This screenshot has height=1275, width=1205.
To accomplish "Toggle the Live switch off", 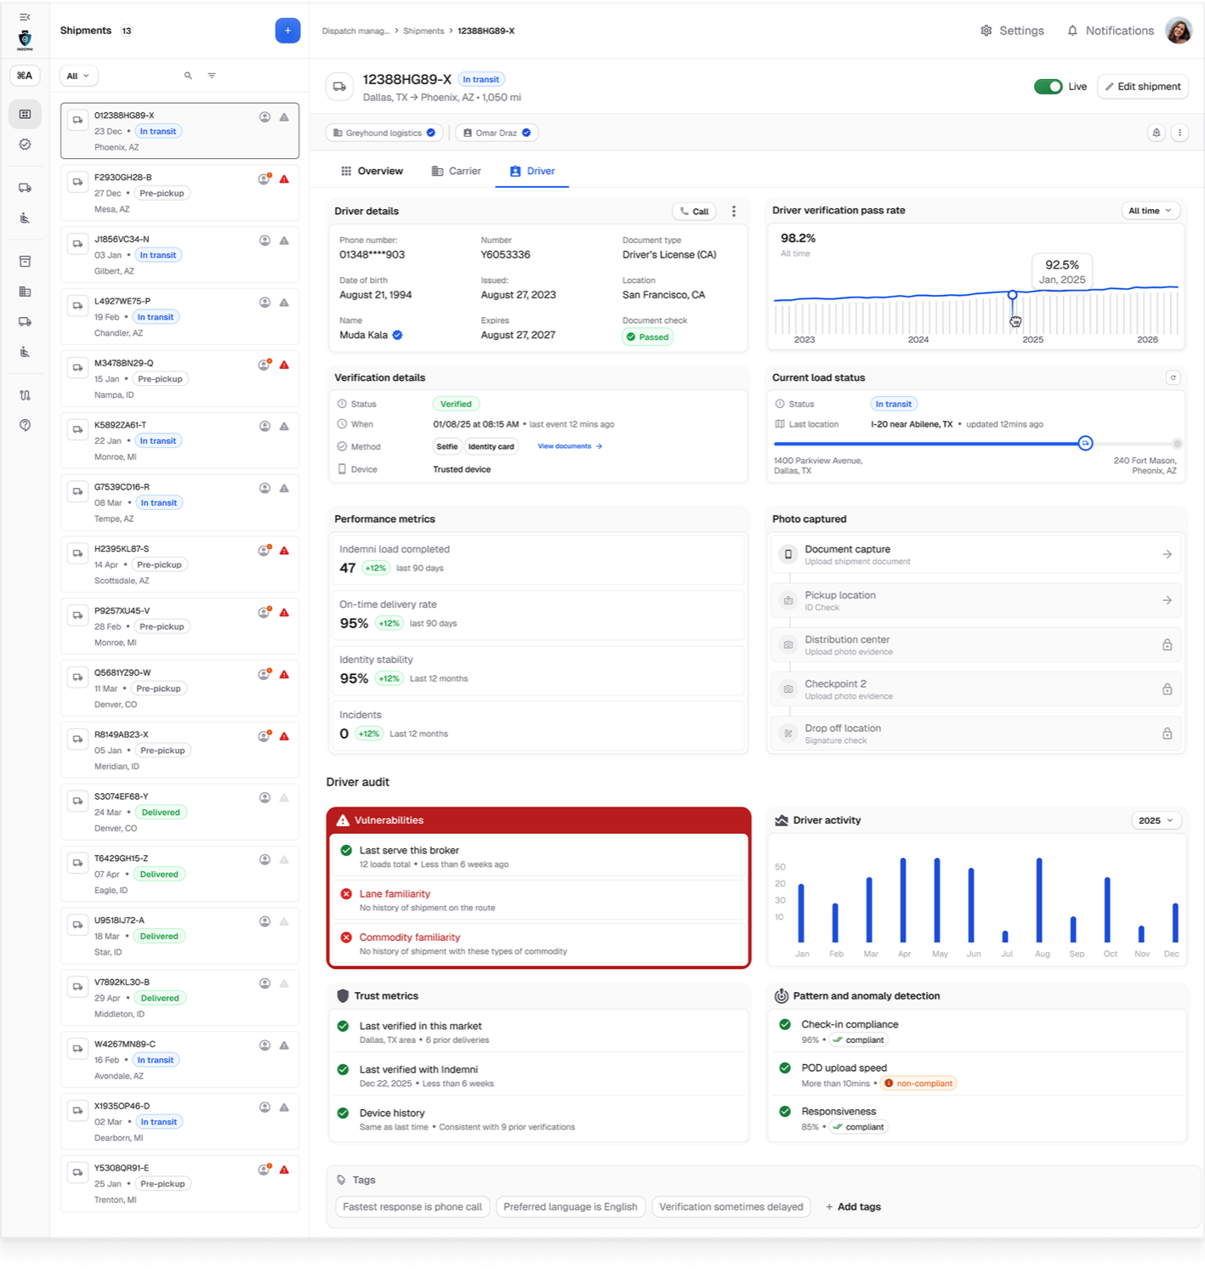I will (1048, 87).
